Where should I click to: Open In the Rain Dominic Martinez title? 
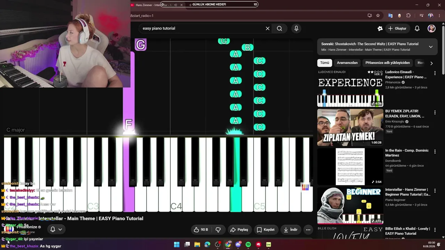pos(407,153)
